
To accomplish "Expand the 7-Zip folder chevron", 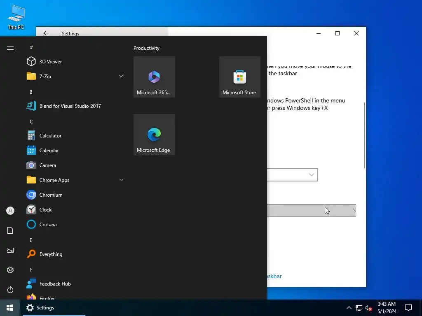I will (x=121, y=76).
